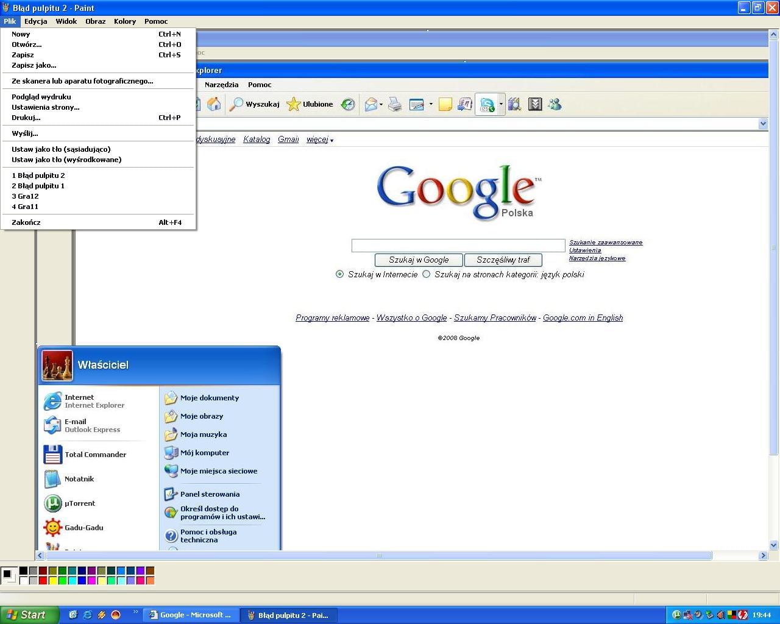Screen dimensions: 780x624
Task: Click the Print icon in the pasted IE toolbar
Action: pyautogui.click(x=395, y=104)
